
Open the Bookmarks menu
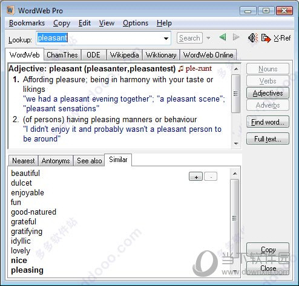tap(27, 23)
